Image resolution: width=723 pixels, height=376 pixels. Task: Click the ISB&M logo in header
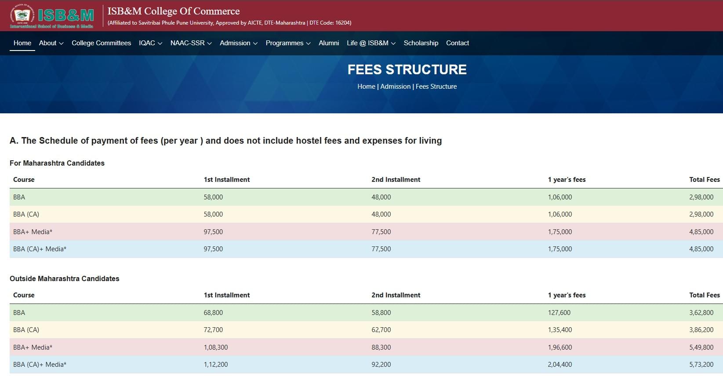[x=52, y=16]
